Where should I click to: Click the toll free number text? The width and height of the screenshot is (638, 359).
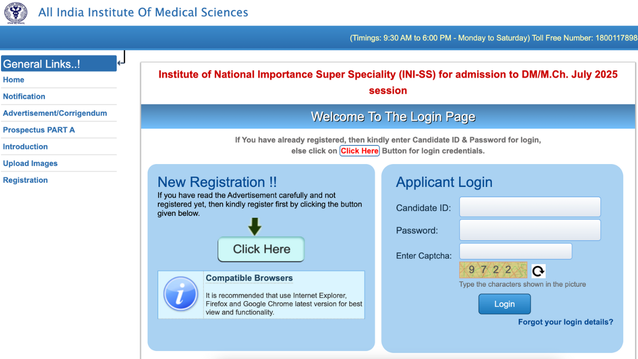pyautogui.click(x=585, y=38)
